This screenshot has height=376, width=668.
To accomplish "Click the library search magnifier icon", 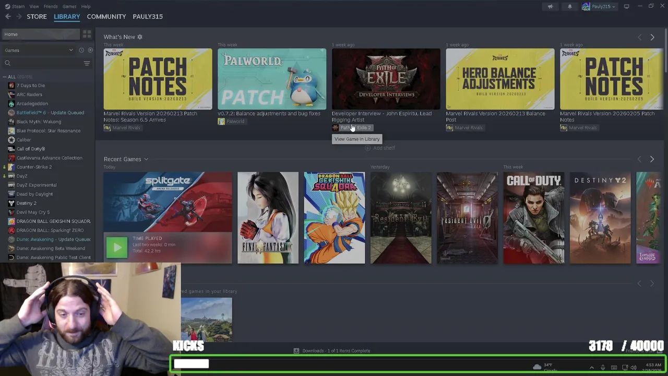I will tap(7, 63).
